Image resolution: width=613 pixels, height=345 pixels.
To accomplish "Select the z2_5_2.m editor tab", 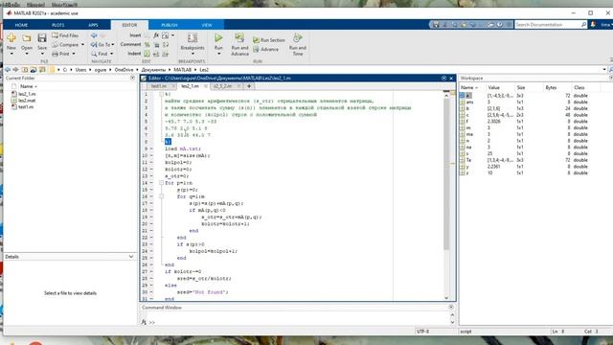I will tap(222, 86).
